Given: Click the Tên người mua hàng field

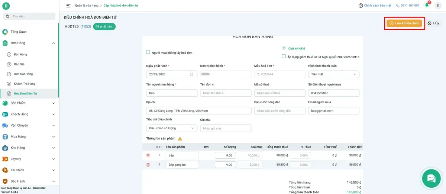Looking at the screenshot, I should [x=172, y=93].
